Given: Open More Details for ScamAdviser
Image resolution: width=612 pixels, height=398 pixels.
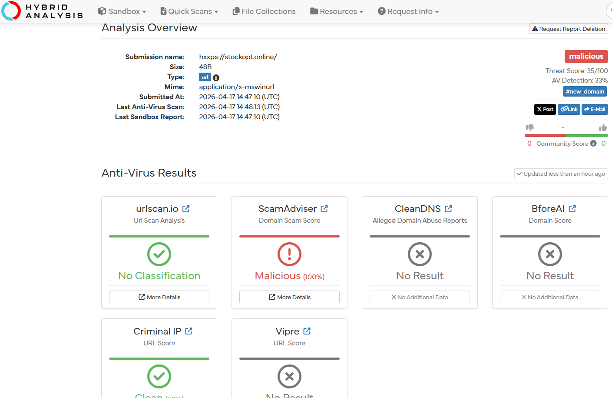Looking at the screenshot, I should (289, 297).
